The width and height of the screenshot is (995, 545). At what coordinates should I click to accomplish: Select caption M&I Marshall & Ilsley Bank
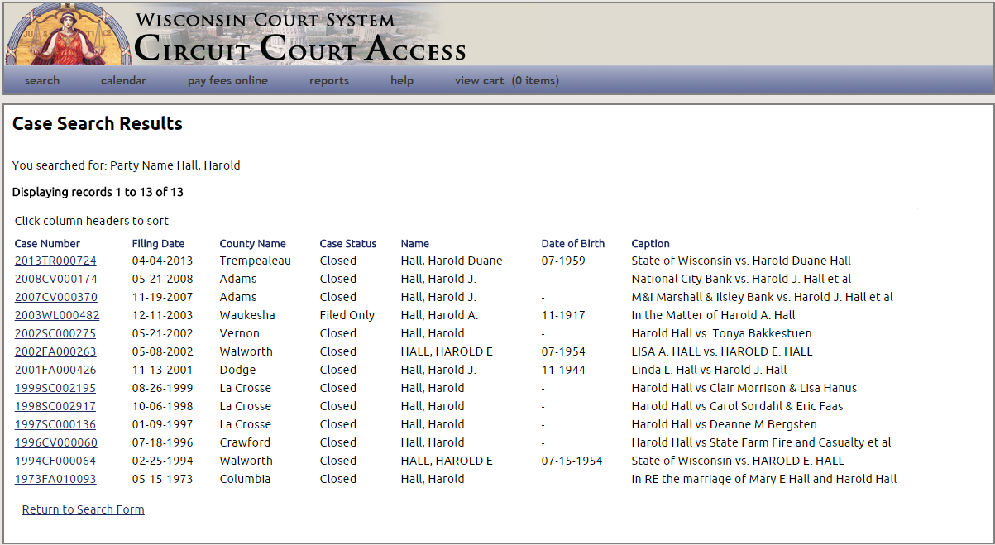click(763, 297)
